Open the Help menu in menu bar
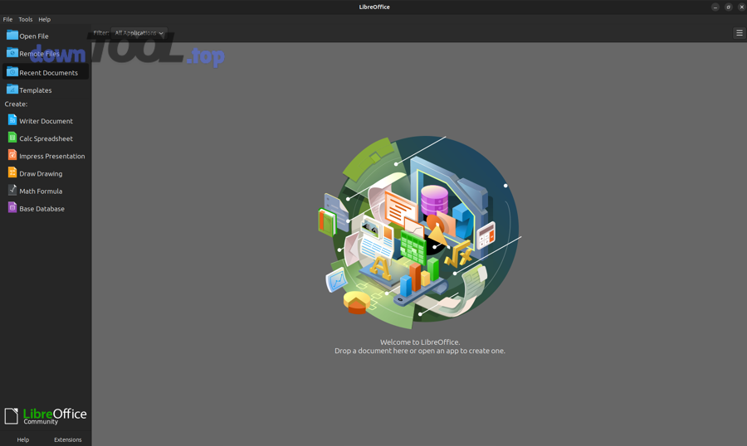Image resolution: width=747 pixels, height=446 pixels. pos(44,19)
